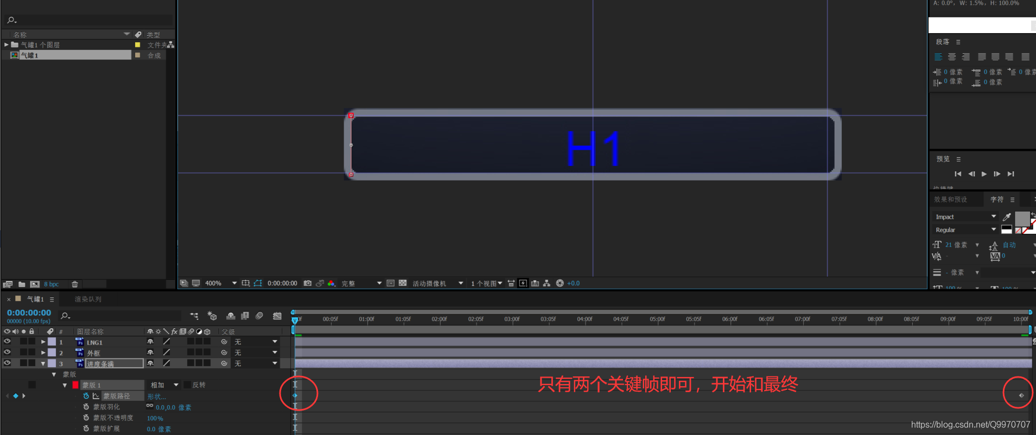
Task: Open the 400% magnification dropdown
Action: click(x=221, y=283)
